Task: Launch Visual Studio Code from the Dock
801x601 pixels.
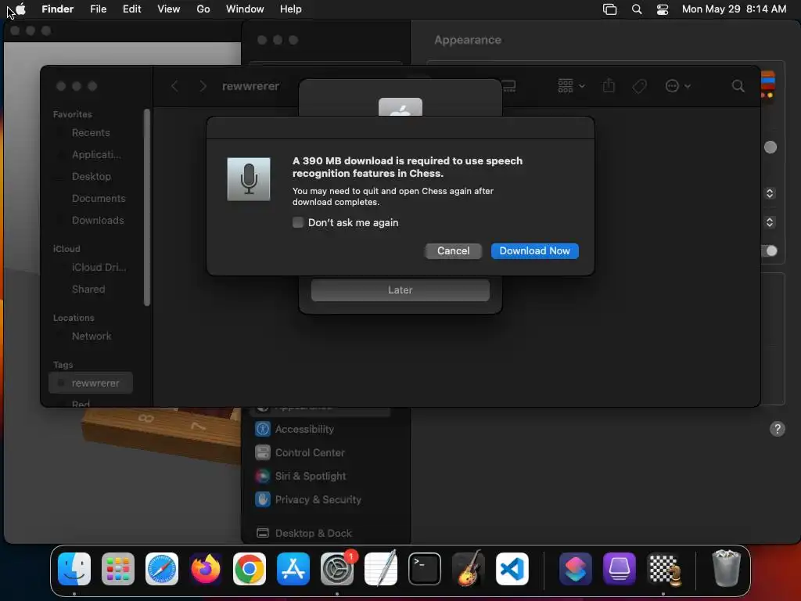Action: tap(512, 569)
